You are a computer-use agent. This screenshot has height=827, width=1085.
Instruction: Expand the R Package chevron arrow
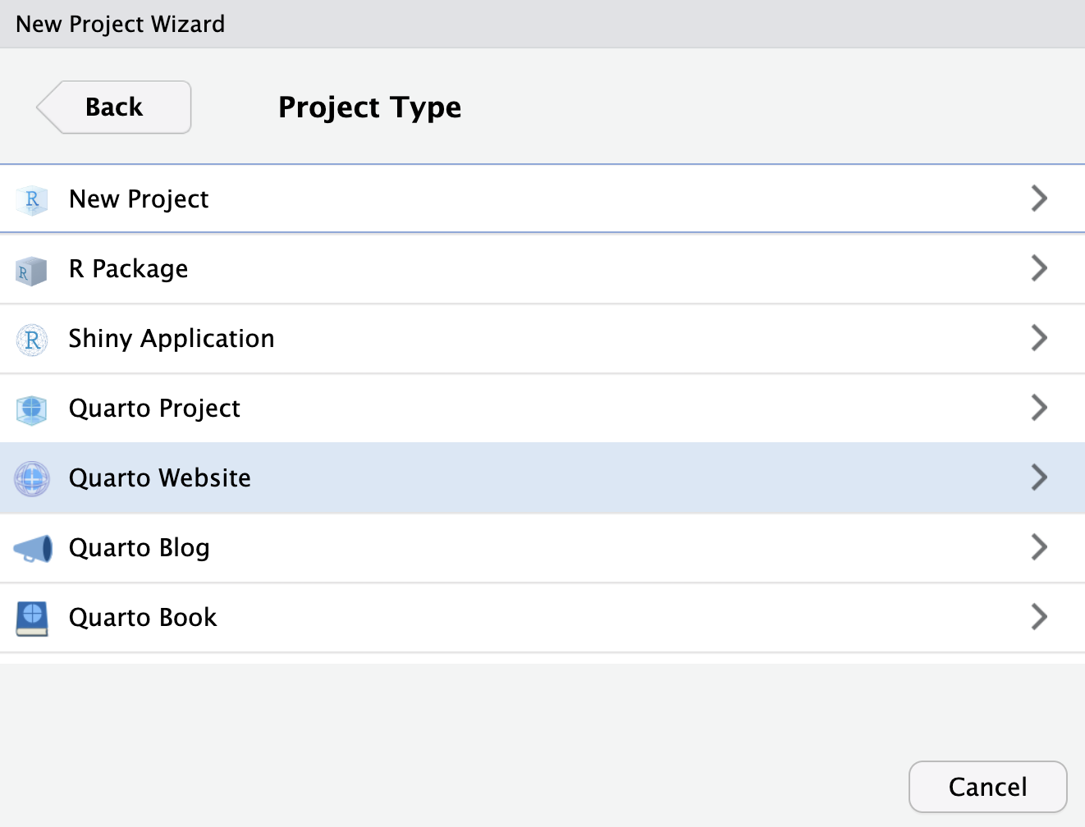tap(1039, 268)
